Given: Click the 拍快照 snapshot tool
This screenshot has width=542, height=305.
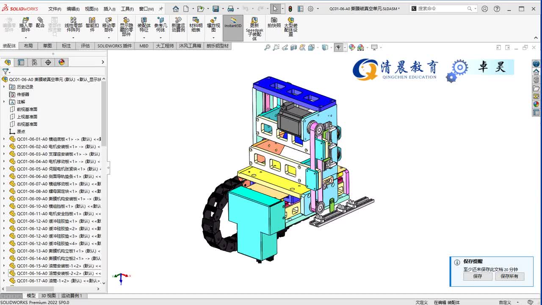Looking at the screenshot, I should [274, 22].
